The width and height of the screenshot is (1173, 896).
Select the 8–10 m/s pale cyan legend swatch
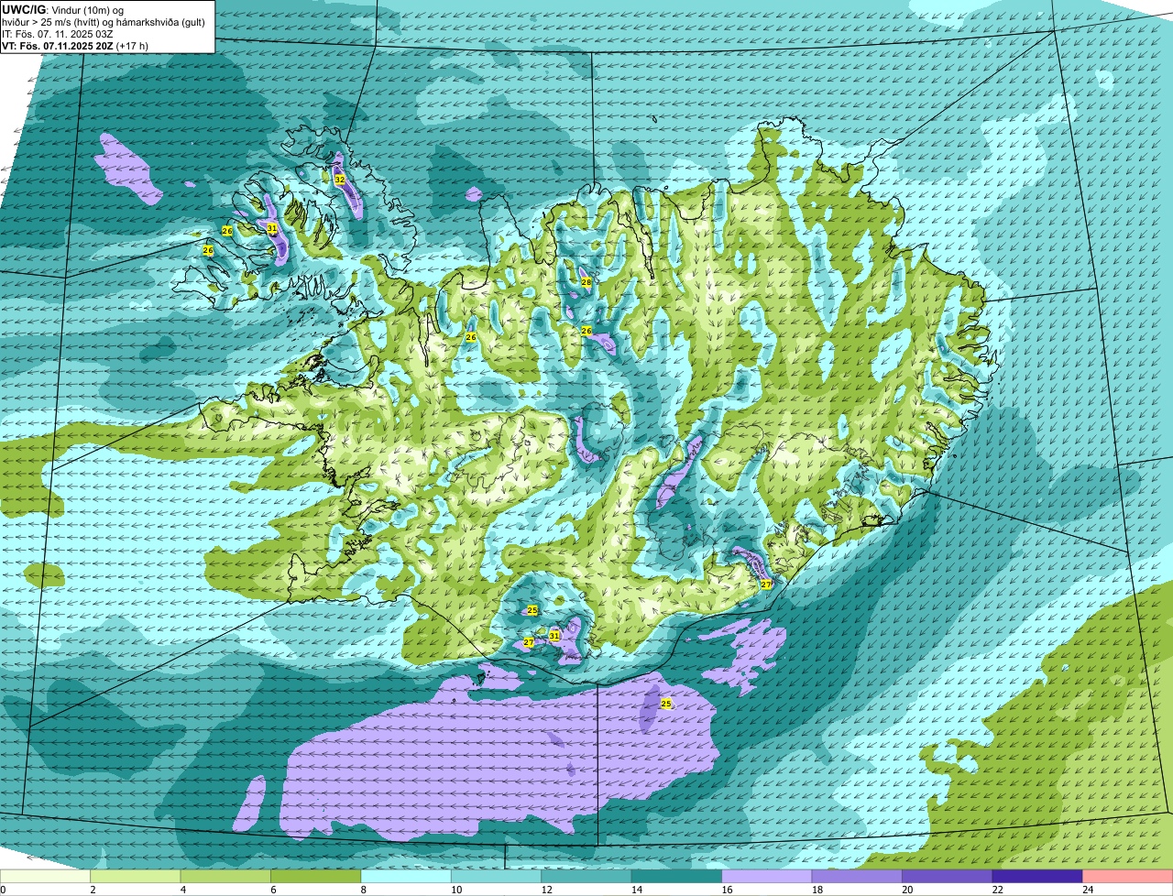(x=407, y=877)
